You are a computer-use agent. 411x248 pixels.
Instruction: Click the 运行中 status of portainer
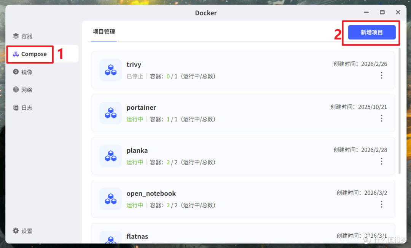coord(135,119)
